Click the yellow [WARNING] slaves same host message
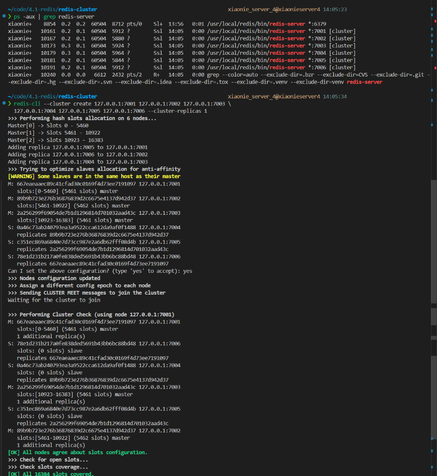The image size is (437, 476). [x=94, y=176]
